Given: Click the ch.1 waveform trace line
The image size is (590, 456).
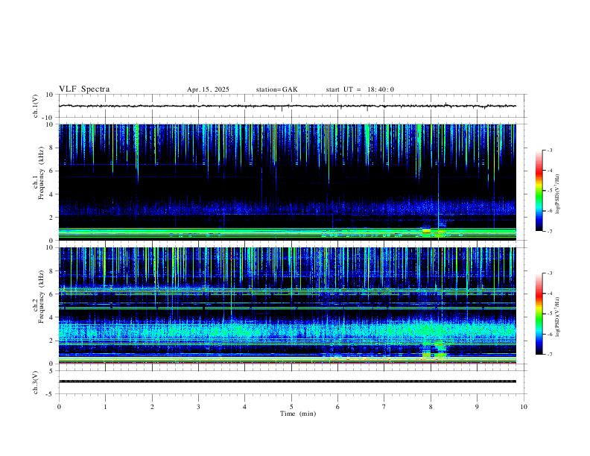Looking at the screenshot, I should pos(287,106).
